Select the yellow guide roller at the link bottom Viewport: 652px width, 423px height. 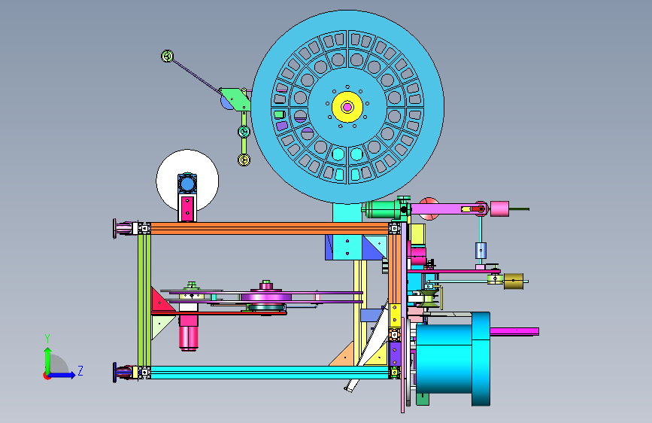point(244,160)
